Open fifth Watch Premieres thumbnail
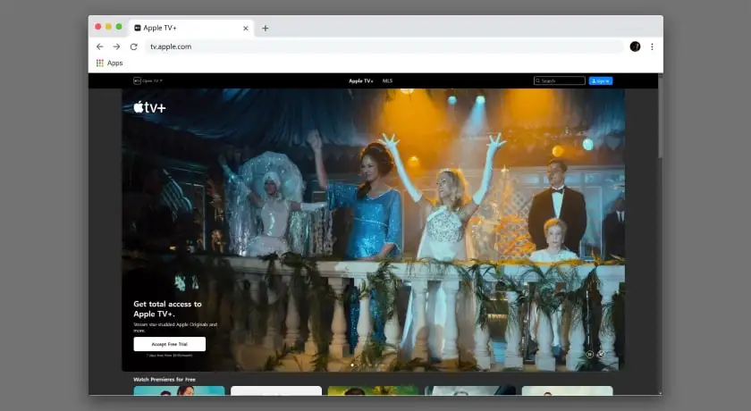The image size is (751, 411). [567, 390]
